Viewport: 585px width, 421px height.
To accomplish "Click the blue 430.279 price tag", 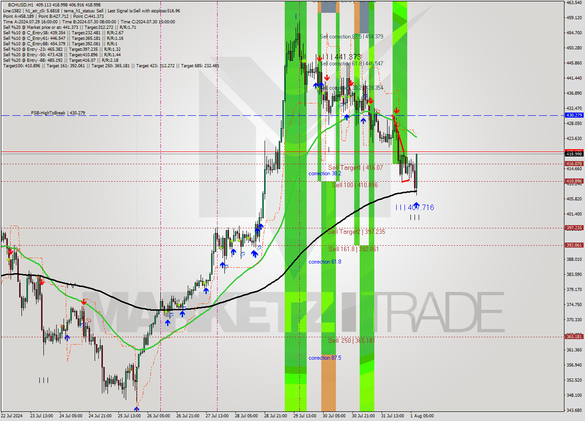I will (x=574, y=115).
